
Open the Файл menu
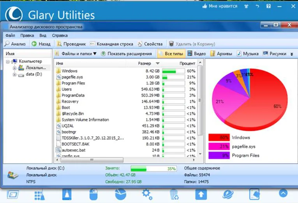pyautogui.click(x=10, y=35)
